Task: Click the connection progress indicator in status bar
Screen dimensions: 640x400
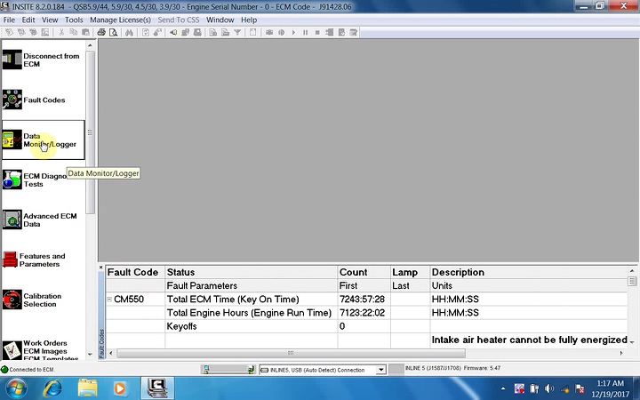Action: coord(228,370)
